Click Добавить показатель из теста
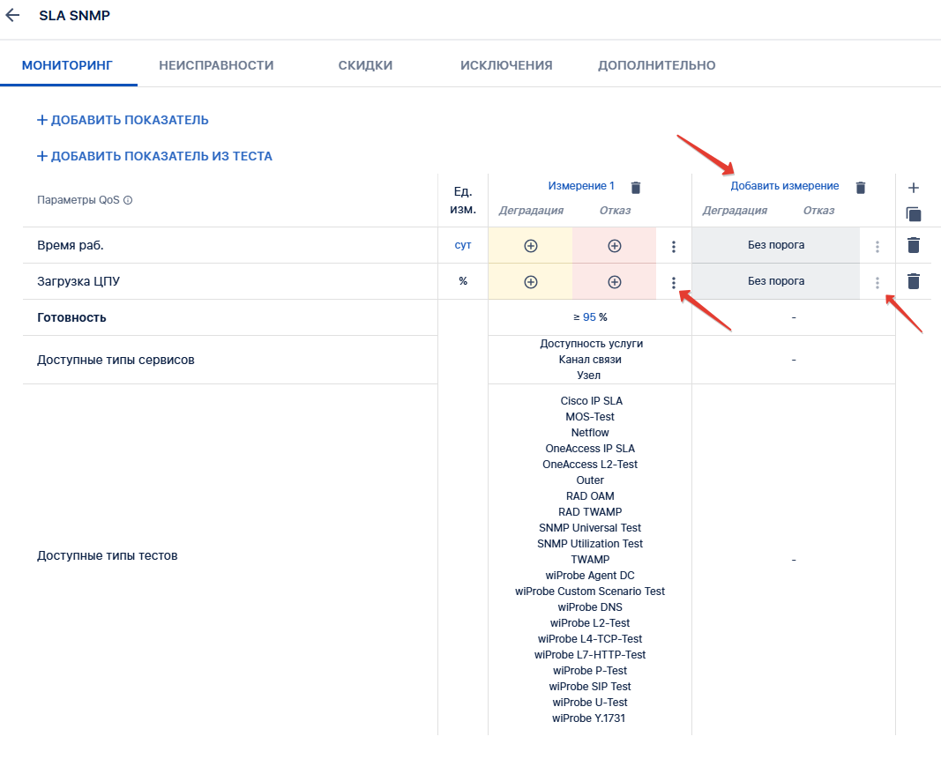The image size is (941, 759). 154,156
